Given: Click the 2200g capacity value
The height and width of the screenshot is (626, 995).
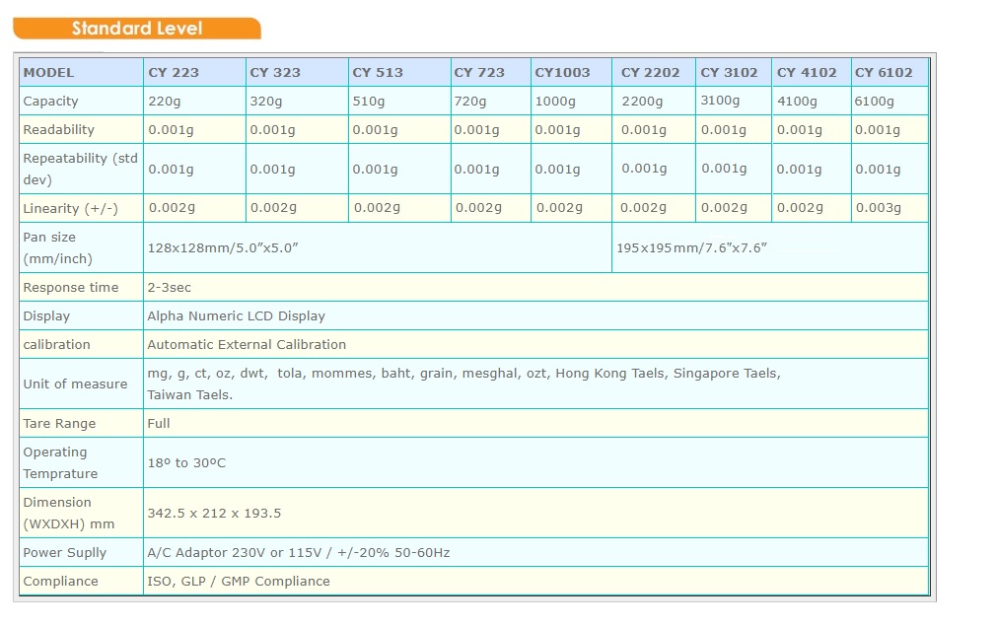Looking at the screenshot, I should [x=642, y=101].
